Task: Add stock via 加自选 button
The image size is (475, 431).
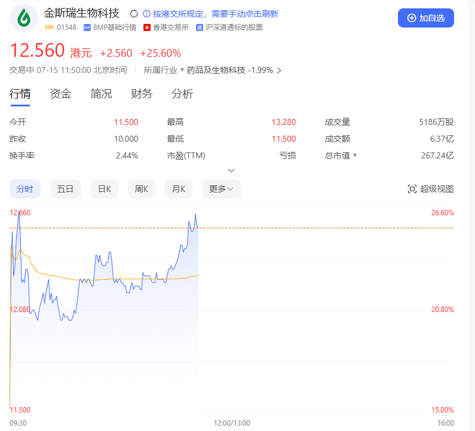Action: tap(425, 18)
